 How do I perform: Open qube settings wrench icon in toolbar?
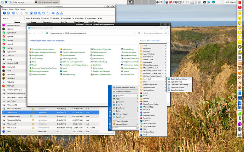point(31,13)
